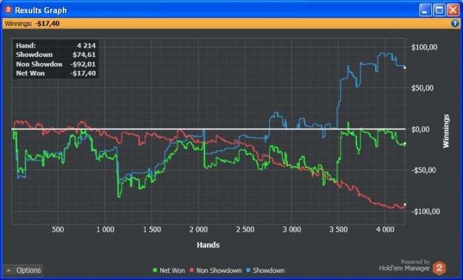Viewport: 463px width, 280px height.
Task: Click the -$50,00 y-axis label
Action: pos(423,170)
